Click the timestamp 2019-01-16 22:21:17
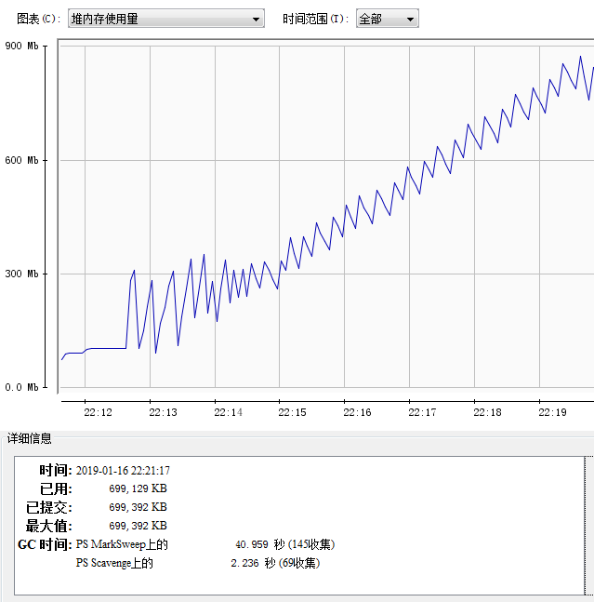 click(123, 471)
